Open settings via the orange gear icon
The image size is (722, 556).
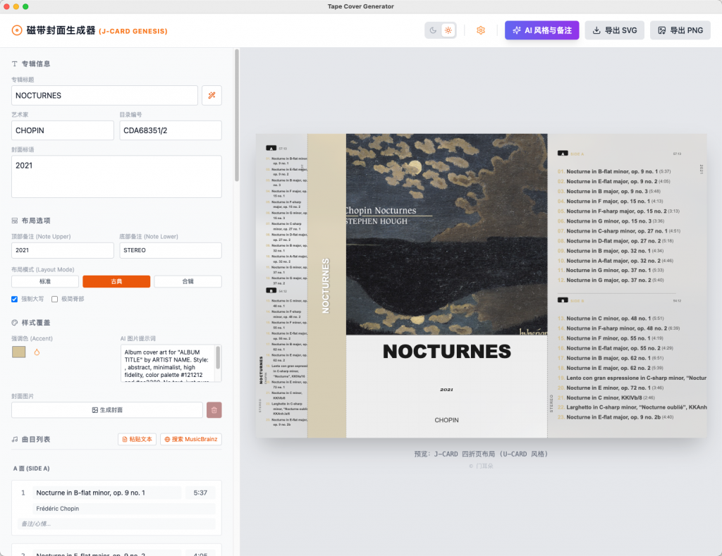[481, 30]
